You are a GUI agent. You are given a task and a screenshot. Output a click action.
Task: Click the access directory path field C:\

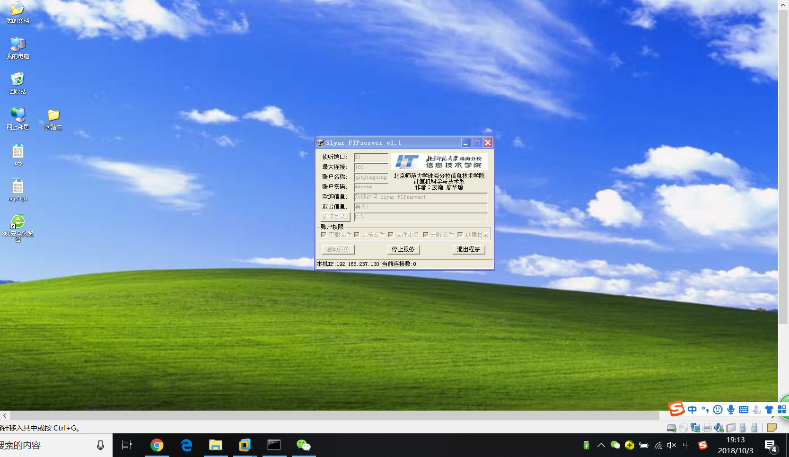[421, 217]
